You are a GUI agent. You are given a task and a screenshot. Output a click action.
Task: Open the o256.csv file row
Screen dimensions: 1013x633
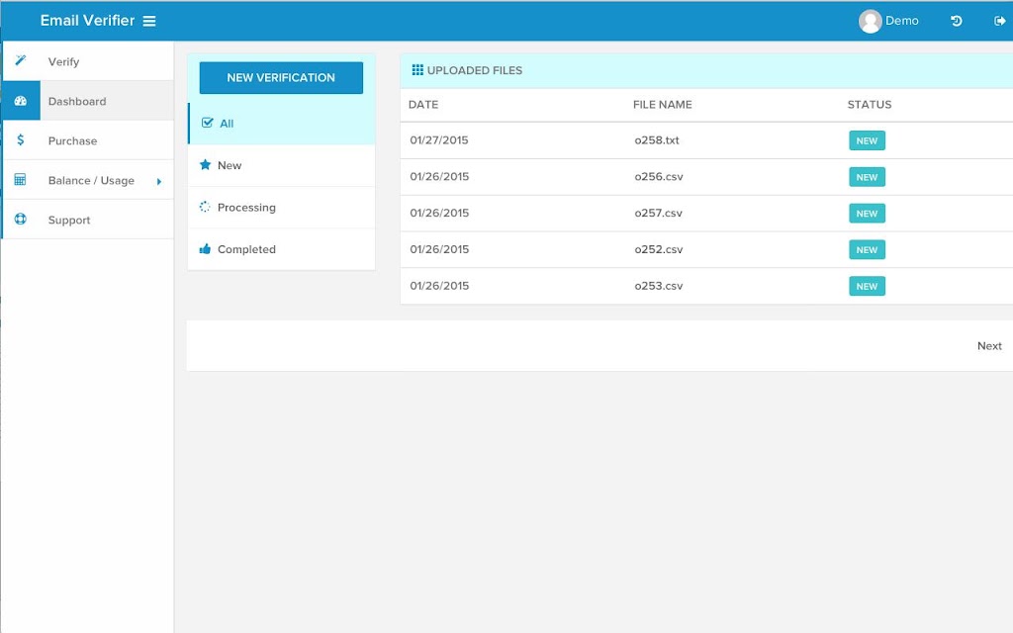coord(706,177)
